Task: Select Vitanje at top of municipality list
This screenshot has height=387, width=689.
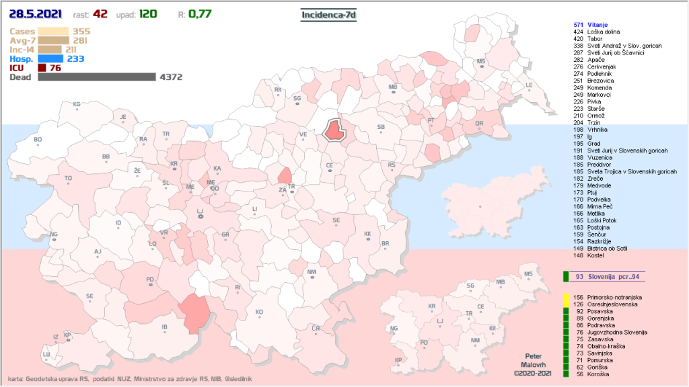Action: click(598, 24)
